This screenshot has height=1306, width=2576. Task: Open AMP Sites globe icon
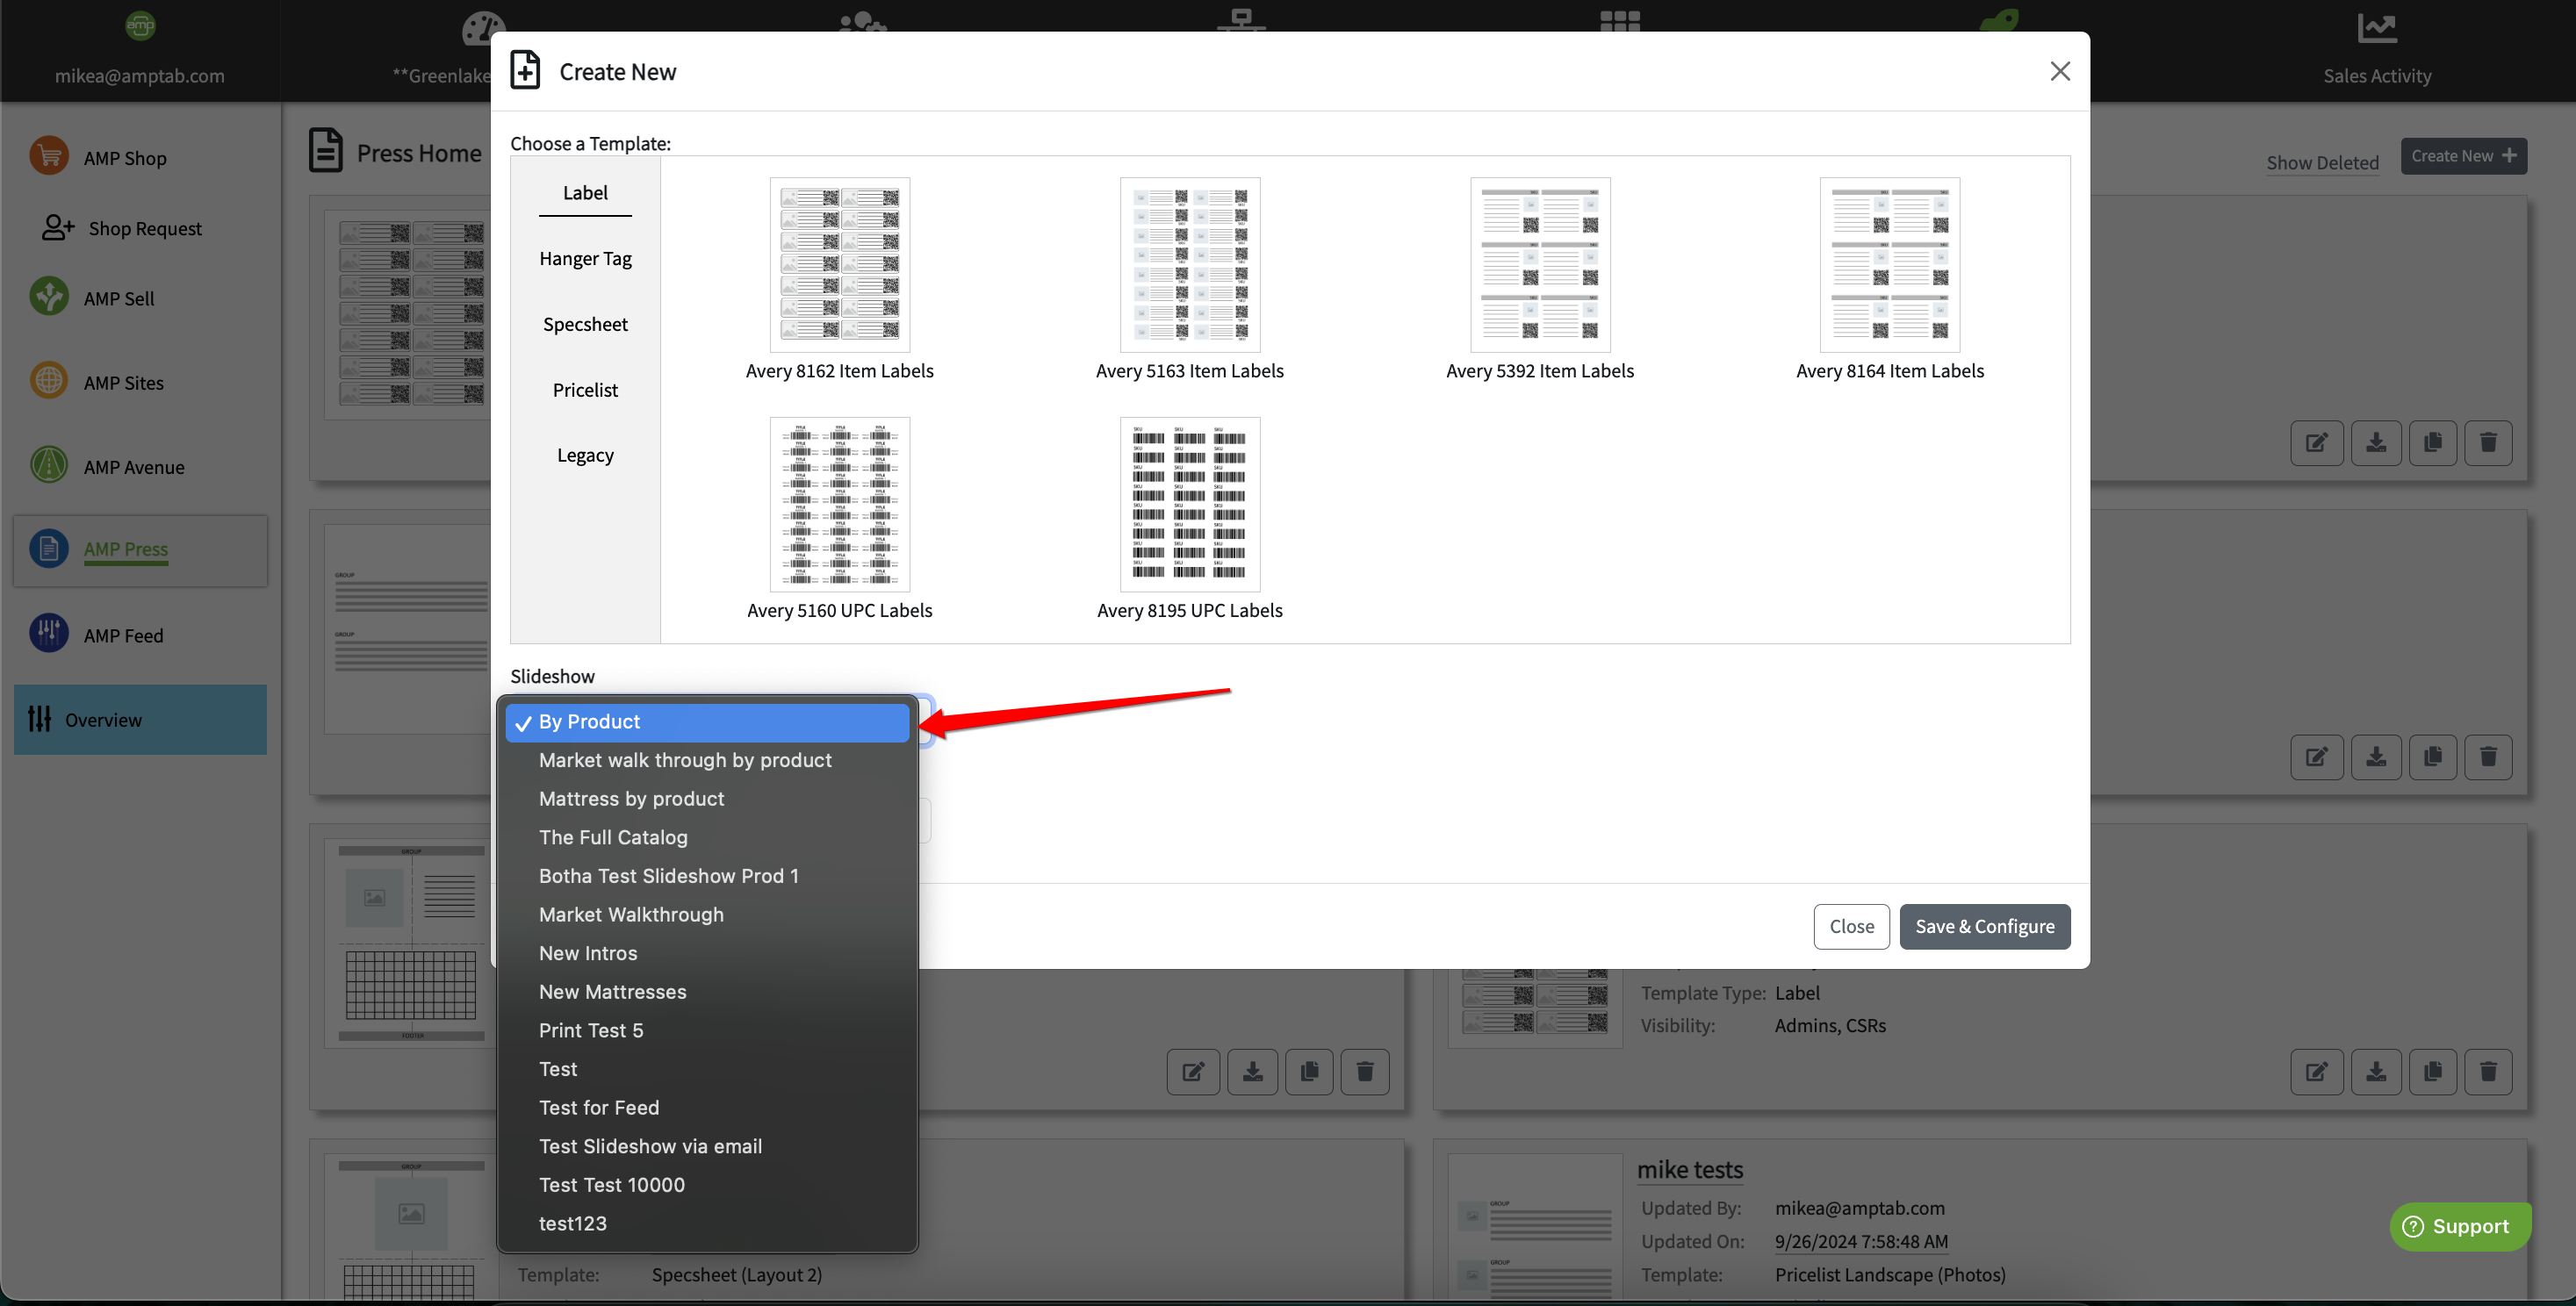[48, 381]
